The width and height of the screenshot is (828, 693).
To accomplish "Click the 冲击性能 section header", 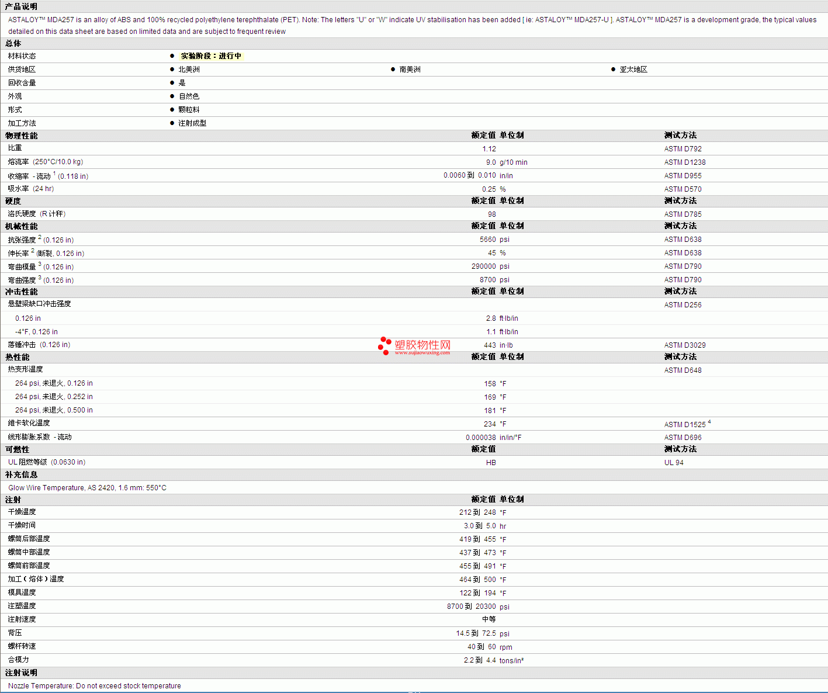I will coord(21,292).
